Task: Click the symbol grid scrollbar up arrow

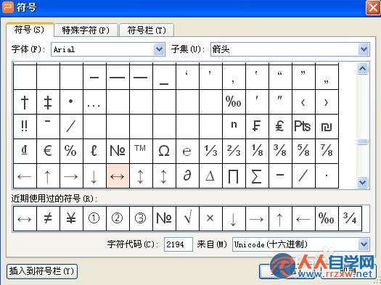Action: click(x=363, y=69)
